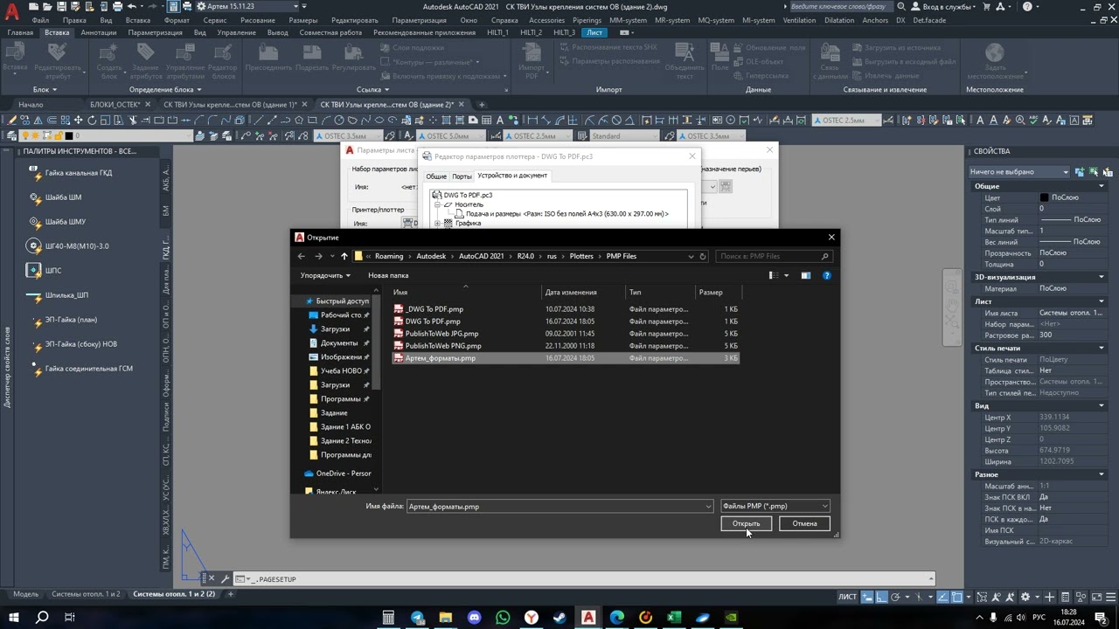Open the Рисование menu in the menu bar

pyautogui.click(x=257, y=19)
